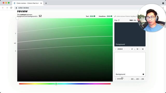
Task: Click the 7 contrast axis label
Action: 16,34
